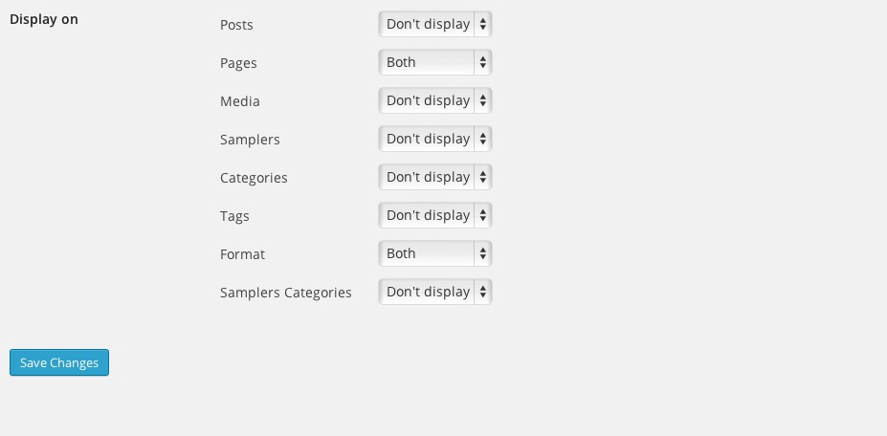This screenshot has width=887, height=436.
Task: Click the up-down arrows on the Posts dropdown
Action: click(483, 24)
